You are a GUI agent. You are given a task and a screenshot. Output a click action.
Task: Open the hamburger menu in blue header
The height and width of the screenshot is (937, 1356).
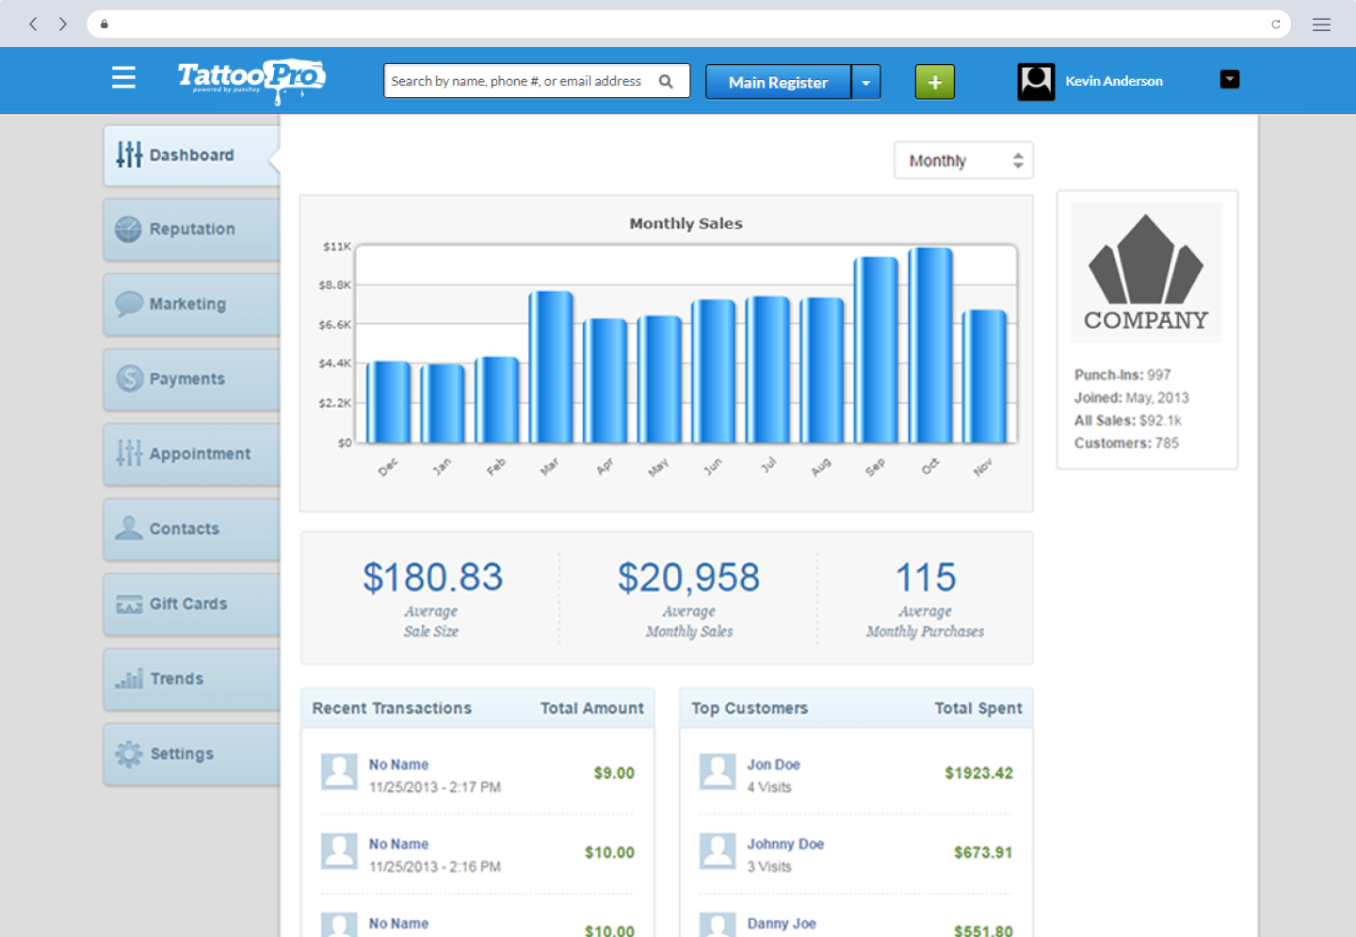point(123,77)
